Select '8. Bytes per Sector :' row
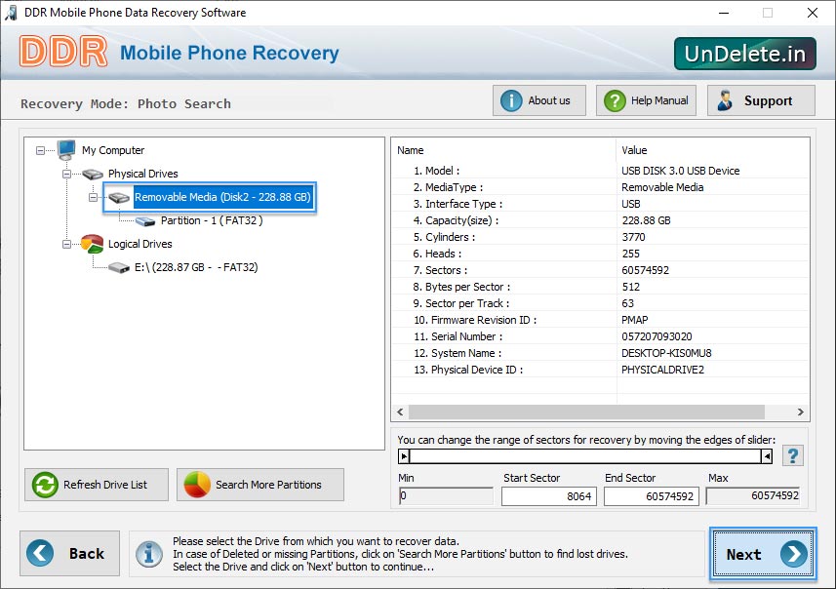 click(x=600, y=287)
